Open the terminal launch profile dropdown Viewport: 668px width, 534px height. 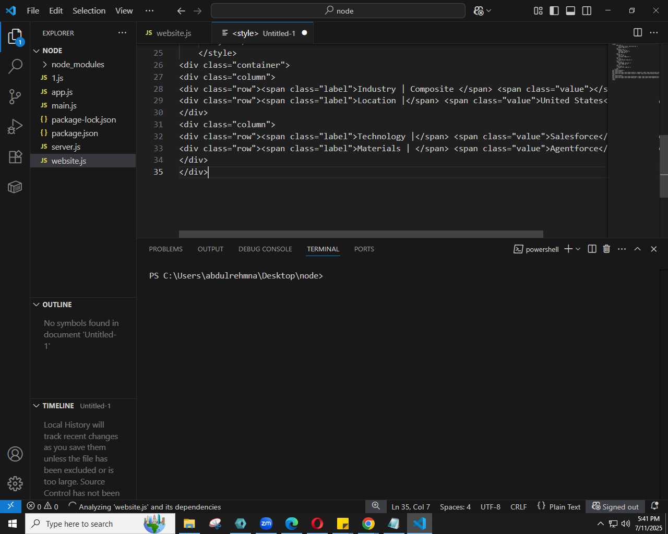point(578,249)
